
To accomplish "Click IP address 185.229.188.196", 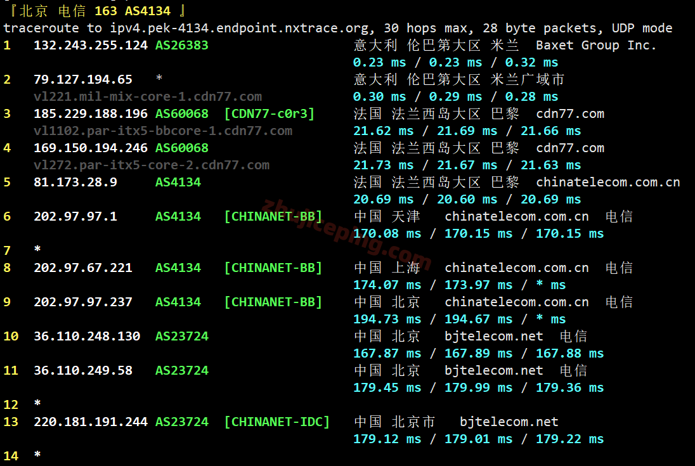I will point(91,113).
